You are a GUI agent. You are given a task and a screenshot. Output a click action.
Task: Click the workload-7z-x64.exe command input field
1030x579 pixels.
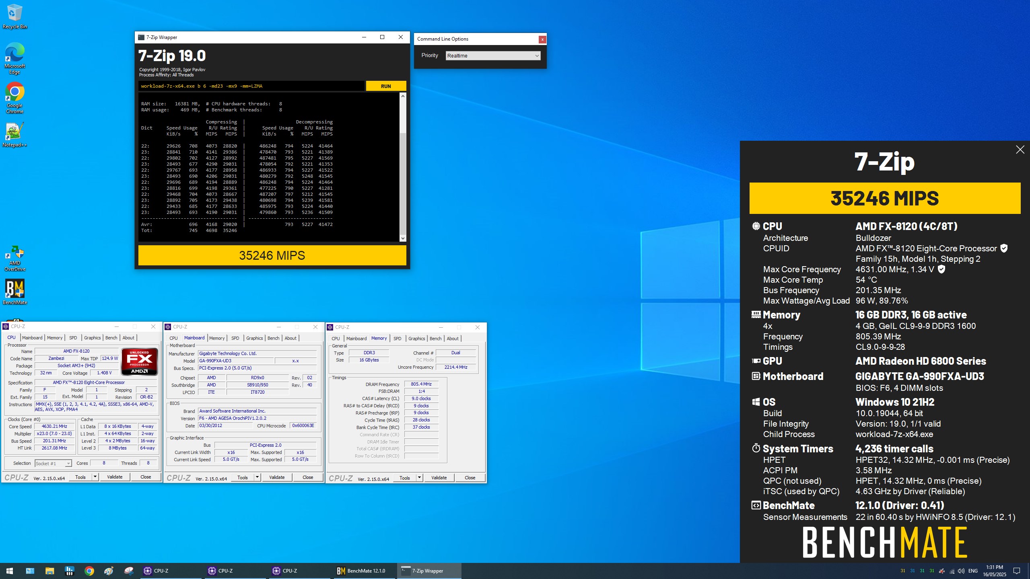(x=251, y=86)
